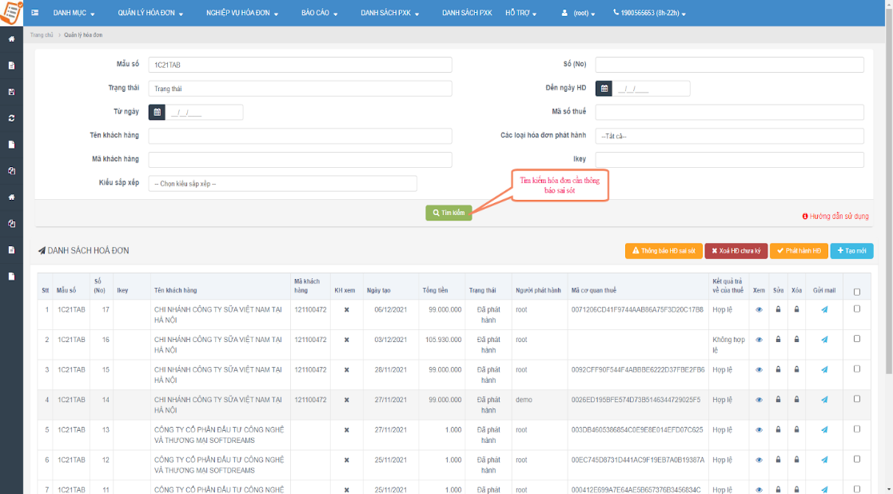Screen dimensions: 893x494
Task: Click the hamburger sidebar toggle icon
Action: 36,14
